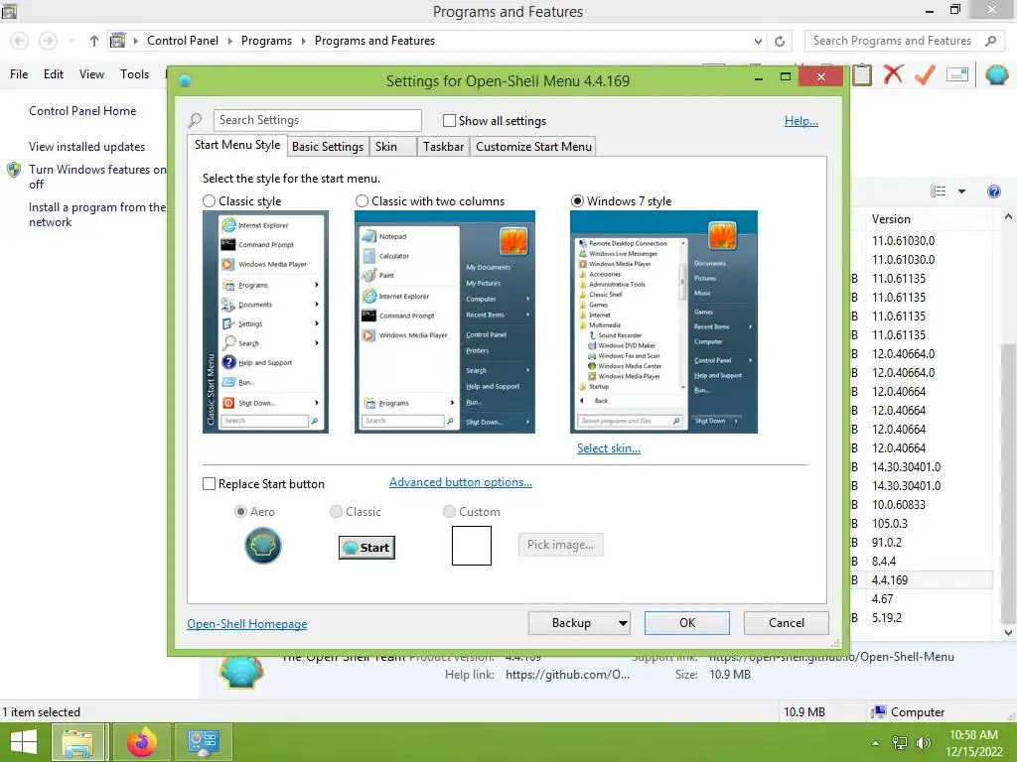Confirm settings with the OK button
Screen dimensions: 1017x762
(x=687, y=623)
